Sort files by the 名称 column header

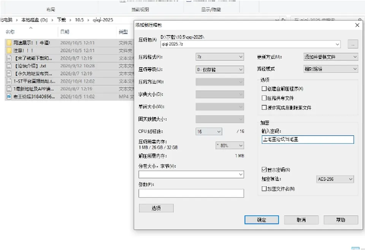click(x=10, y=32)
